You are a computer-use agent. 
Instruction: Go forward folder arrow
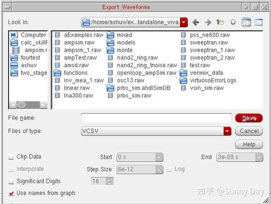click(208, 22)
